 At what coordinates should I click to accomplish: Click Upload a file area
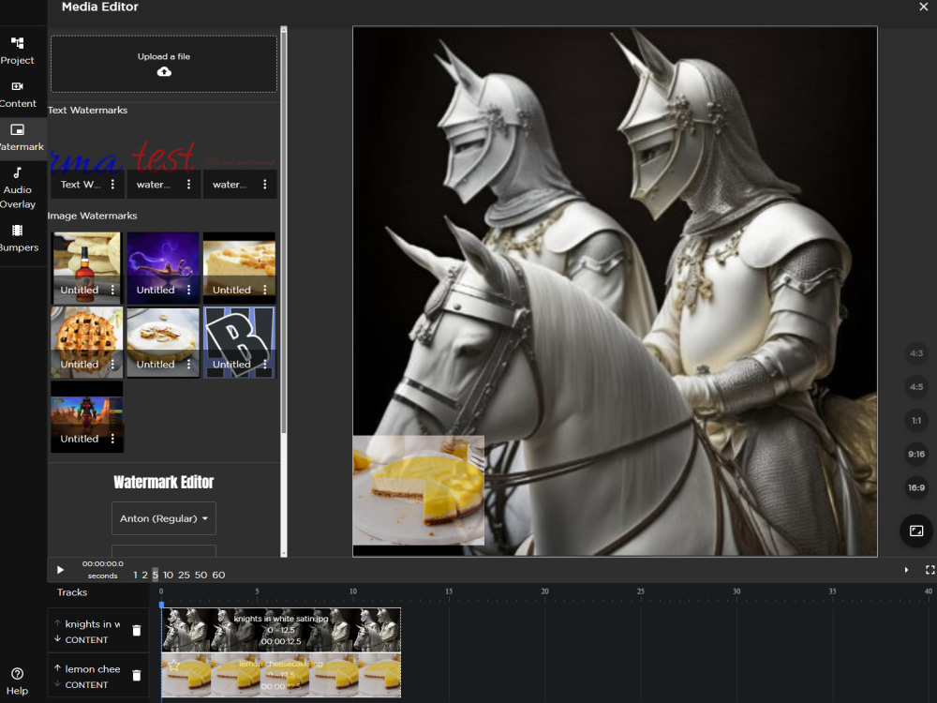(164, 64)
